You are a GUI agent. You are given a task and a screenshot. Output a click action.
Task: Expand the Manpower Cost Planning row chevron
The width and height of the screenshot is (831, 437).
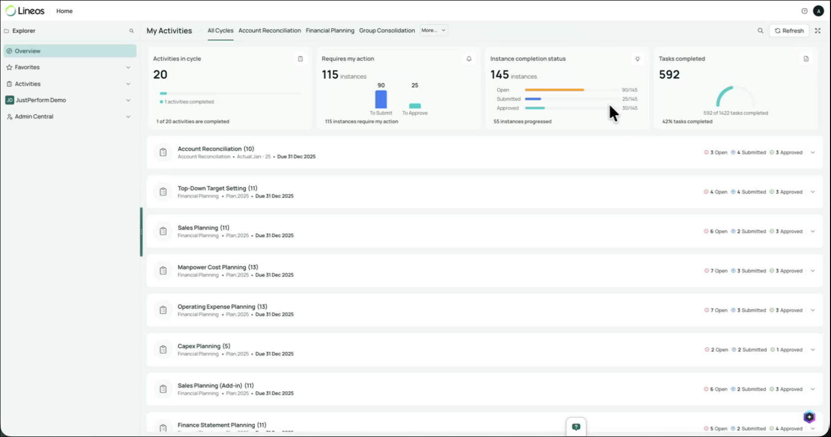click(x=813, y=271)
